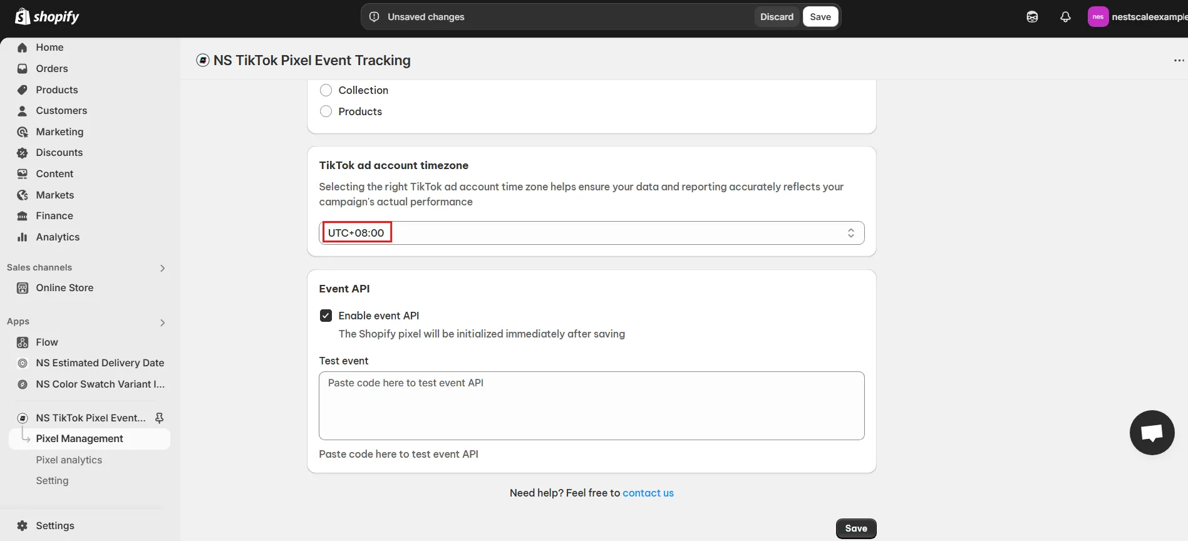This screenshot has width=1188, height=541.
Task: Click the NS Color Swatch Variant icon
Action: pos(23,384)
